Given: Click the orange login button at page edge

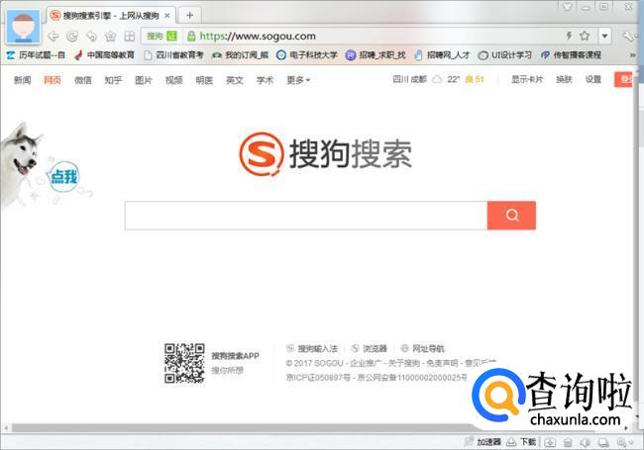Looking at the screenshot, I should (x=623, y=79).
